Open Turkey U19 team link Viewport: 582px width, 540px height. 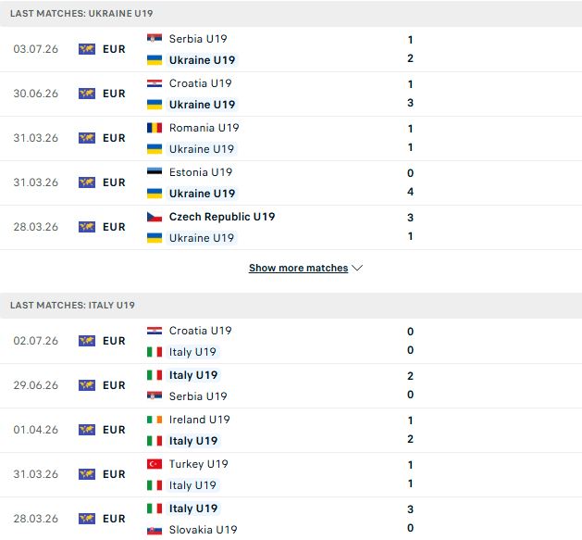point(199,464)
